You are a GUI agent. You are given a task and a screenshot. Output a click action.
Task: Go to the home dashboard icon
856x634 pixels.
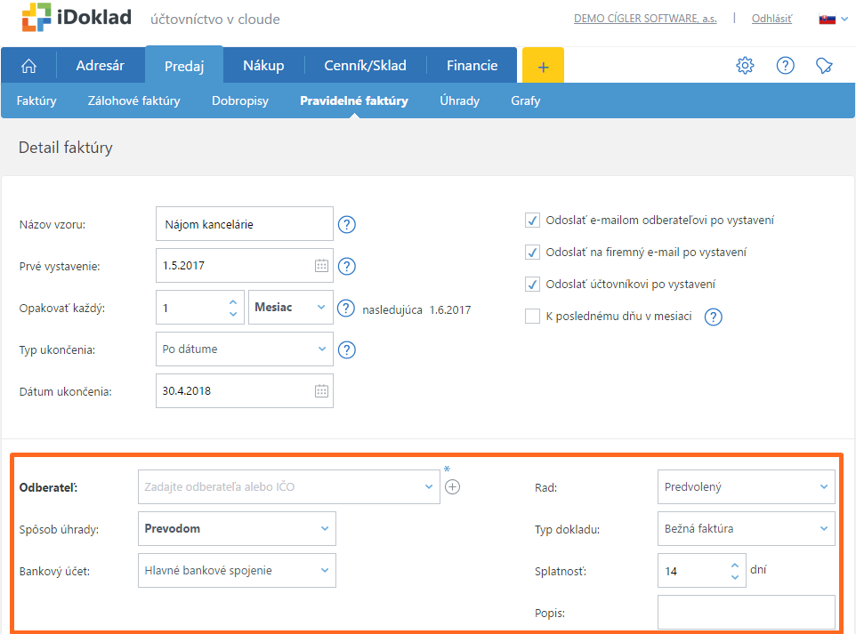coord(29,66)
